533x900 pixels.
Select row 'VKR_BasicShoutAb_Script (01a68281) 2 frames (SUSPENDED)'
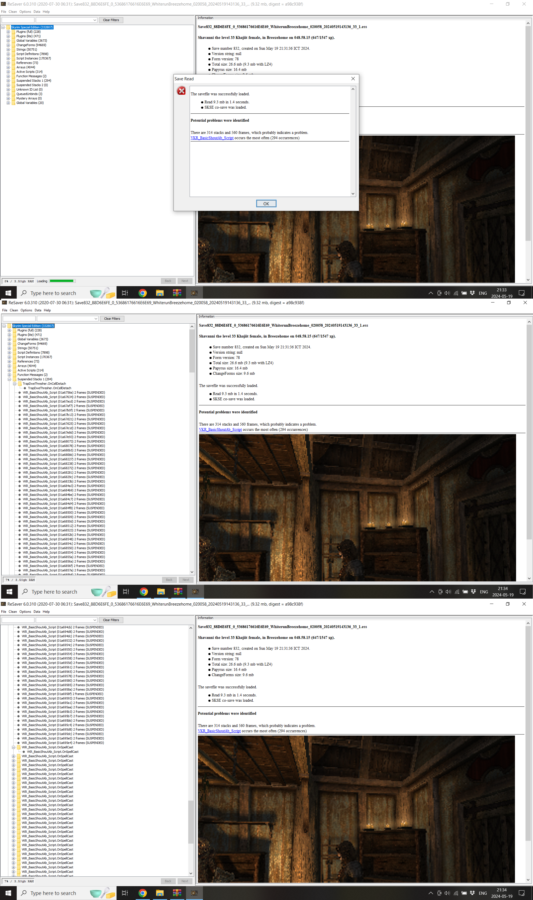(x=64, y=473)
